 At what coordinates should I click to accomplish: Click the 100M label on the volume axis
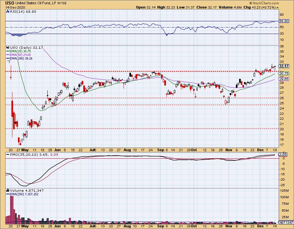coord(285,197)
